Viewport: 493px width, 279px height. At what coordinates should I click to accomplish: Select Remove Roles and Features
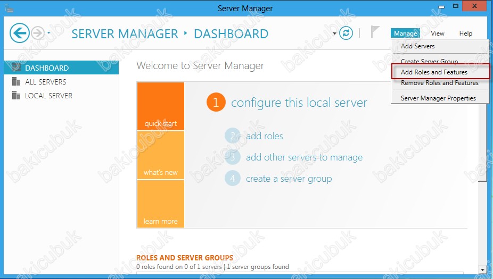(x=440, y=83)
